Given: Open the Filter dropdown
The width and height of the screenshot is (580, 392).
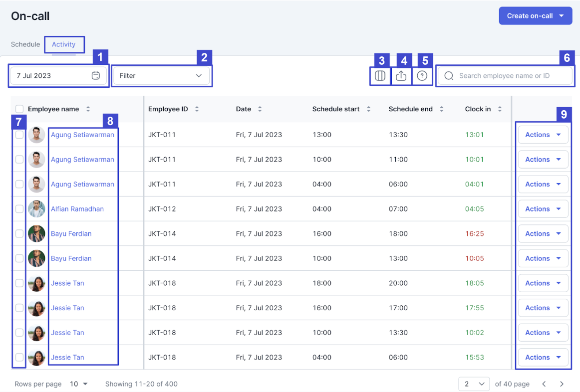Looking at the screenshot, I should [x=162, y=75].
